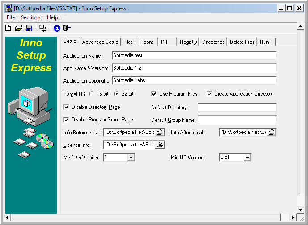Maximize the Inno Setup Express window
308x225 pixels.
290,8
